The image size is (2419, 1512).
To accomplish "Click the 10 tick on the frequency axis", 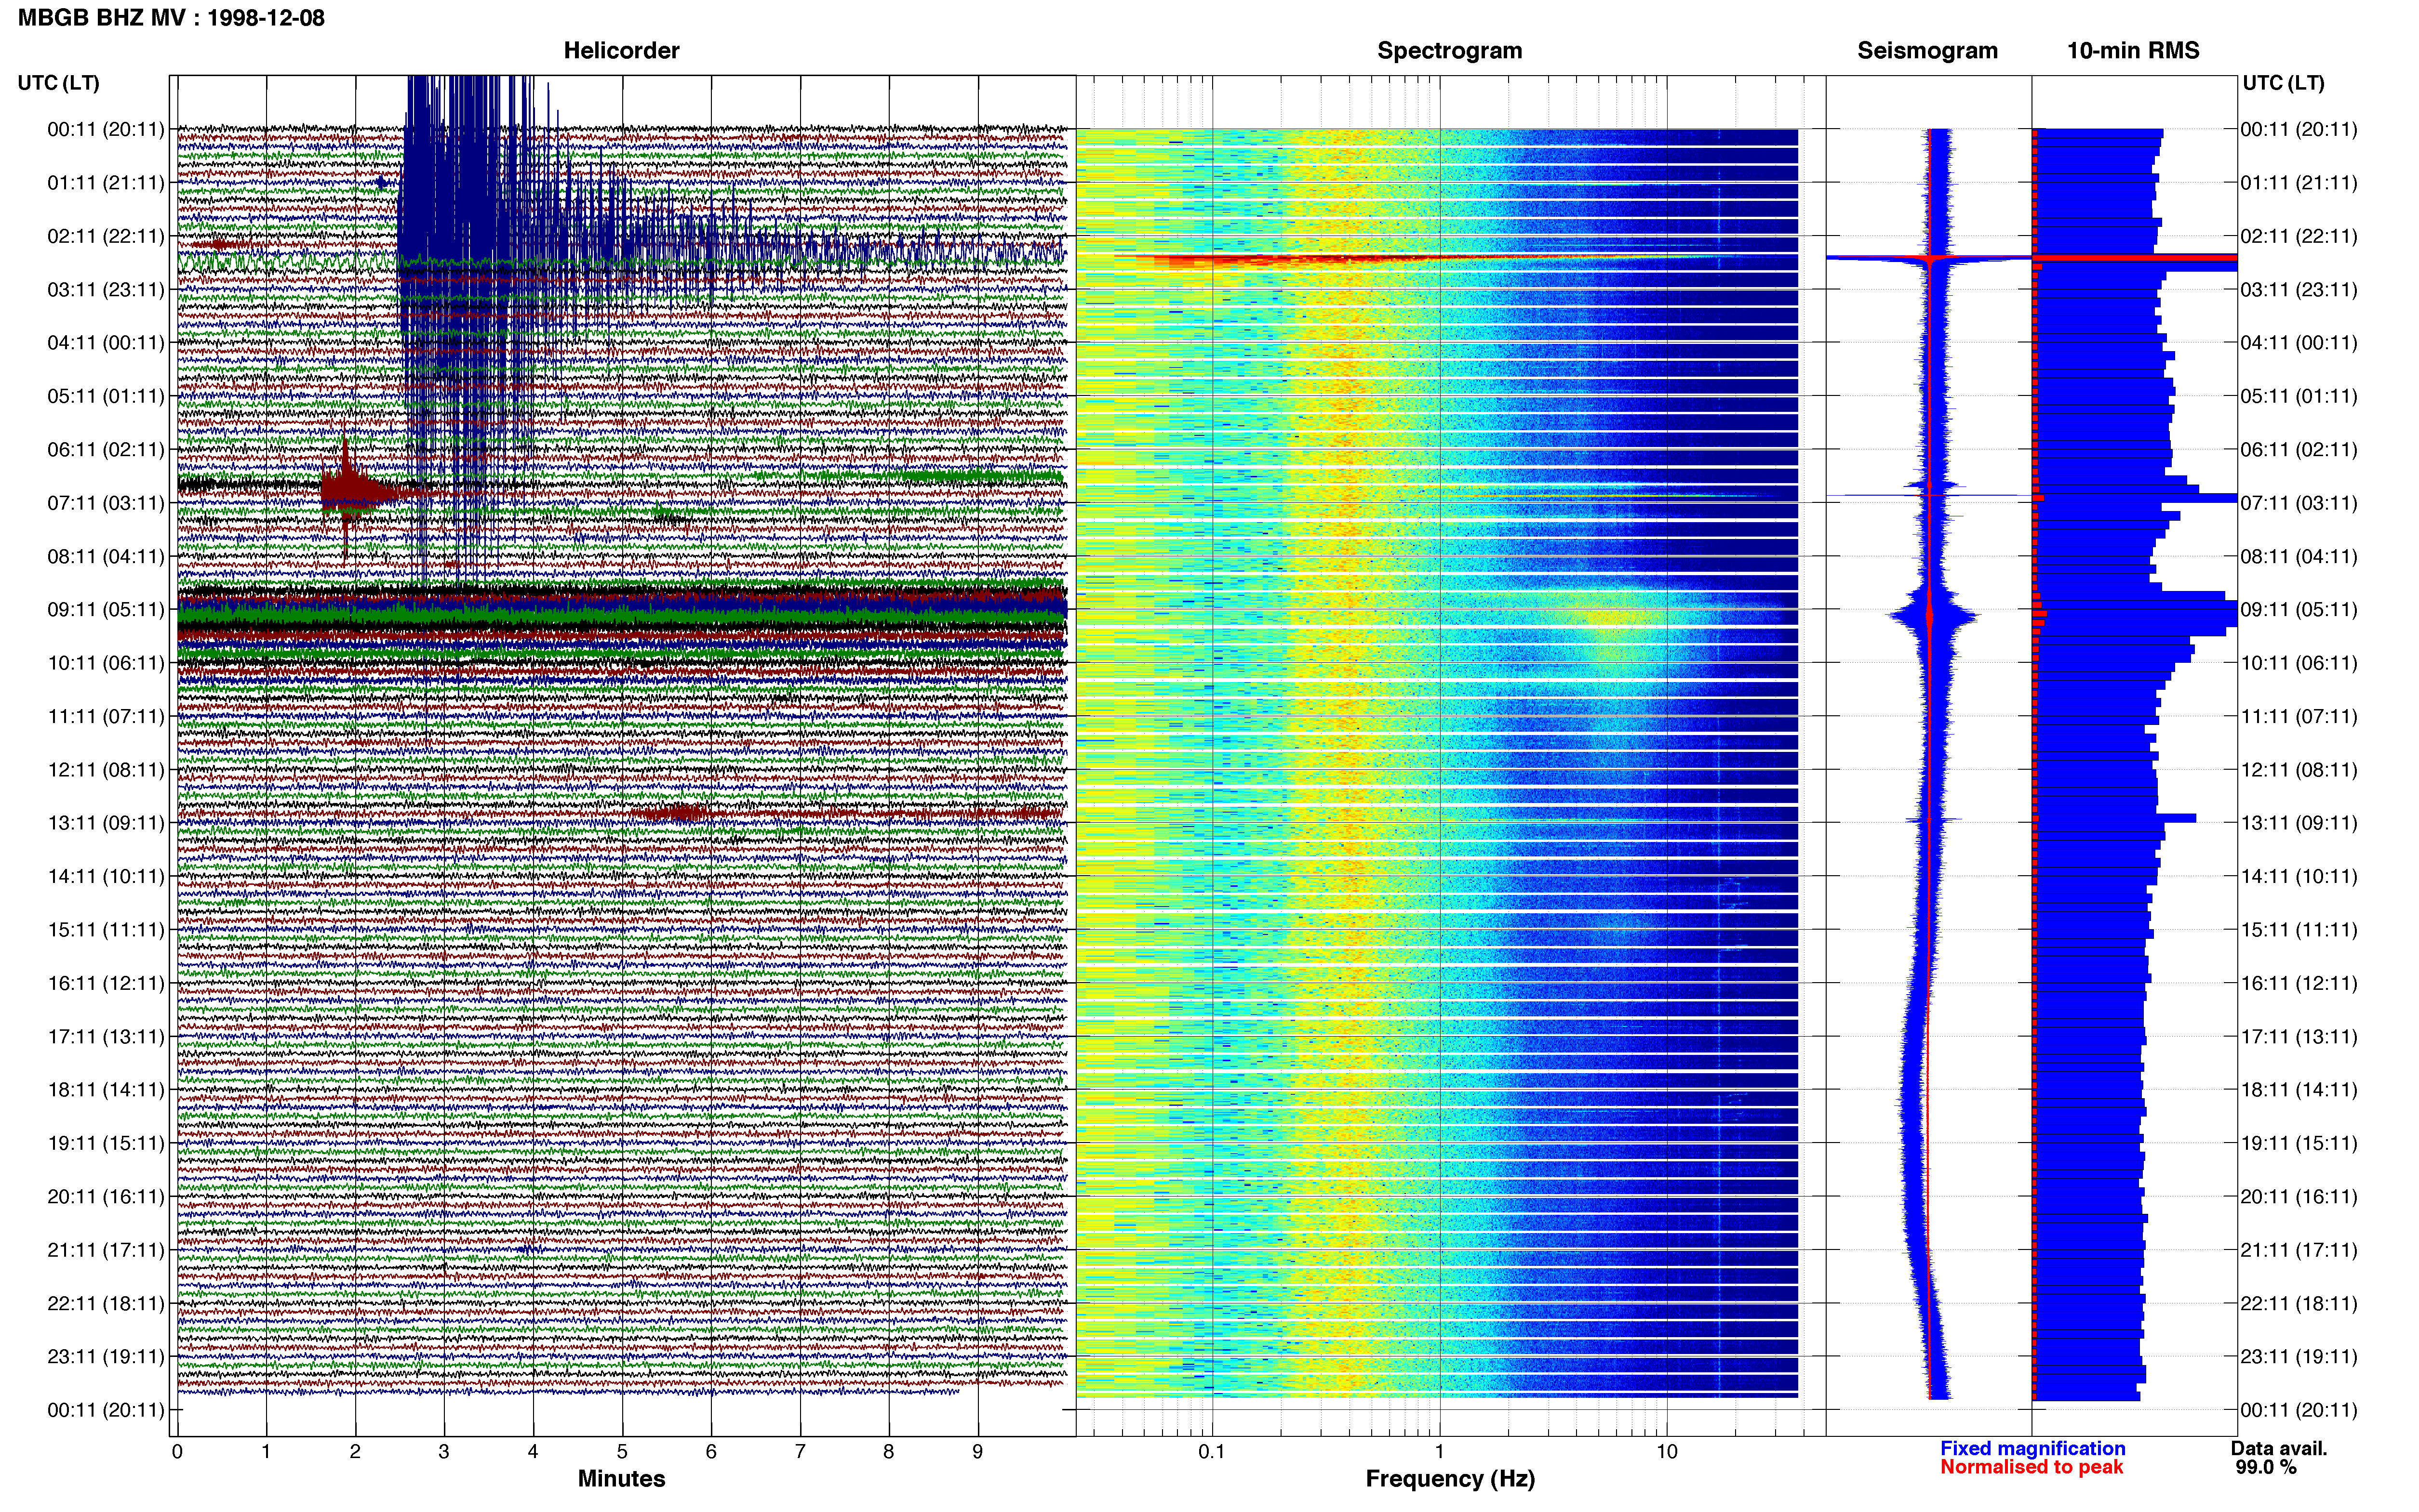I will pos(1667,1452).
